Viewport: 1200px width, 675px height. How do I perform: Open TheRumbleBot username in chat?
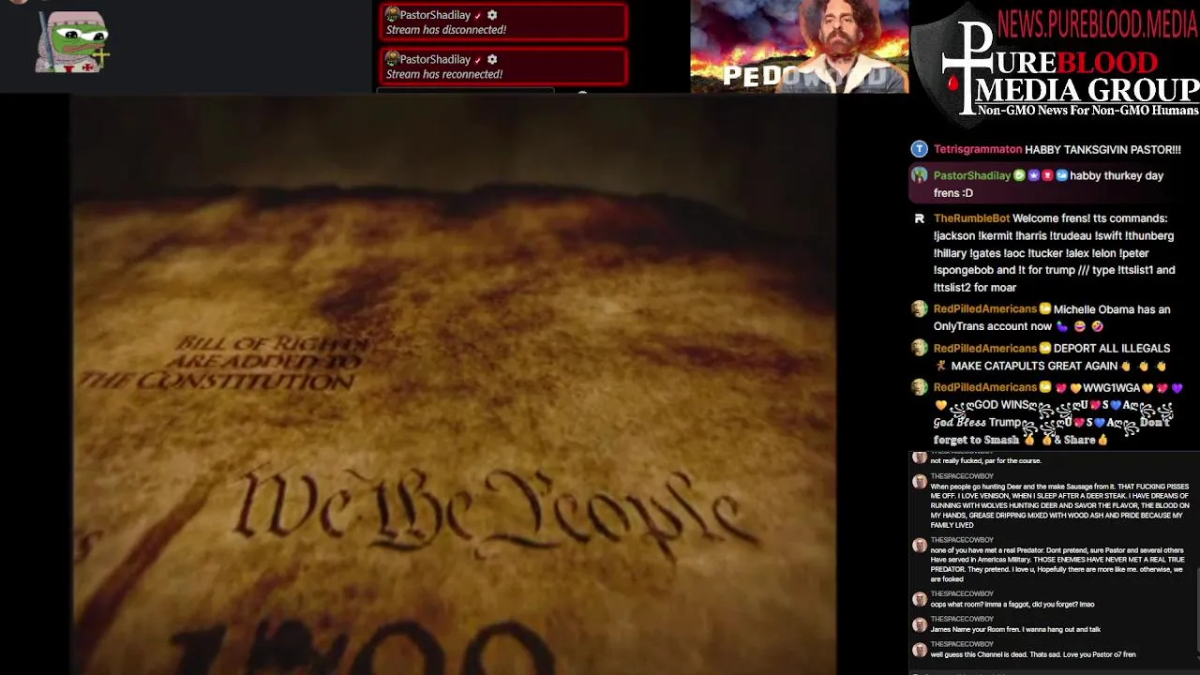click(x=972, y=218)
